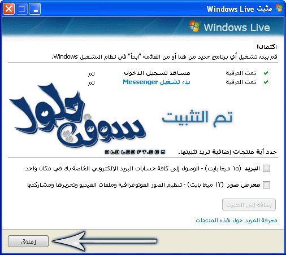The image size is (286, 255).
Task: Enable the معرض صور (Photo Gallery) checkbox
Action: pos(266,184)
